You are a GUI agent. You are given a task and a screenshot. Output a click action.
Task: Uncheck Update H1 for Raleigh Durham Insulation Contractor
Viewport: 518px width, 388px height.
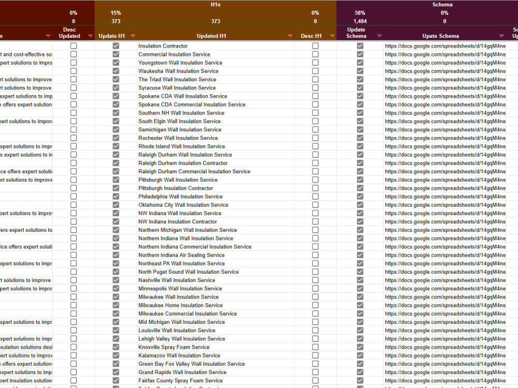[116, 163]
